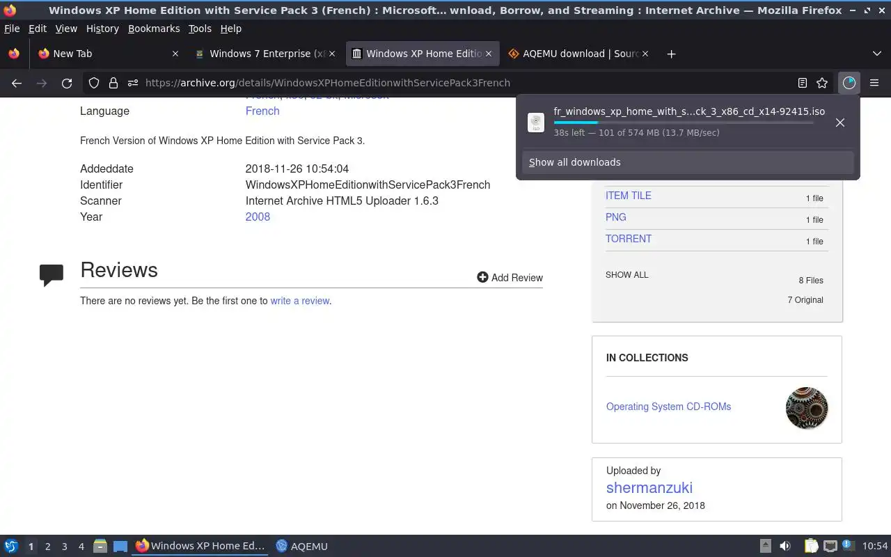The image size is (891, 557).
Task: Click the 7 Original count text
Action: click(x=805, y=300)
